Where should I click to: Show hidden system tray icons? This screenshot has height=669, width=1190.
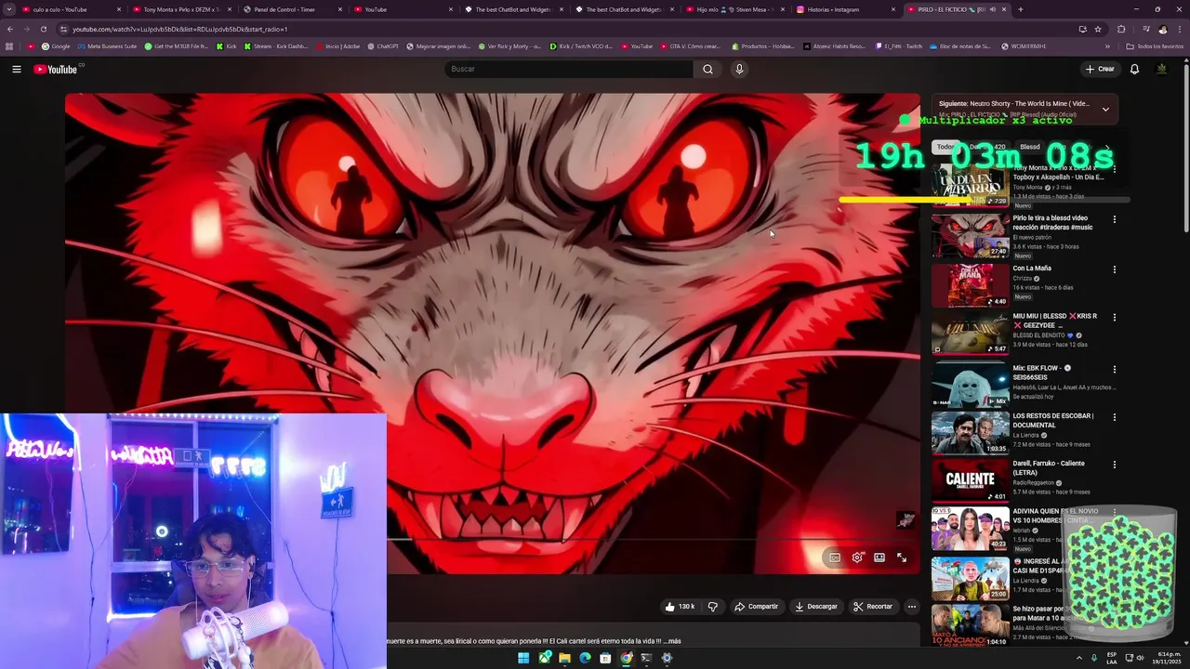1079,658
